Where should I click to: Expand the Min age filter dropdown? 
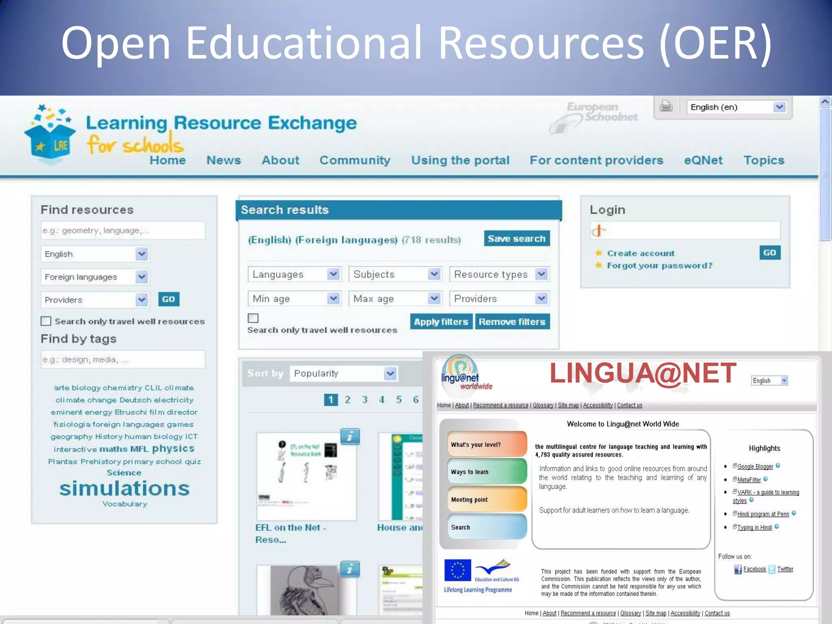click(295, 299)
